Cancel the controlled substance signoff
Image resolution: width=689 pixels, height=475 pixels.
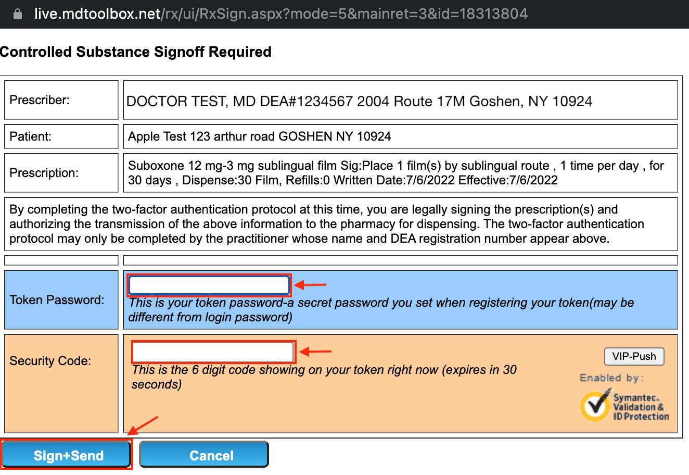[204, 455]
